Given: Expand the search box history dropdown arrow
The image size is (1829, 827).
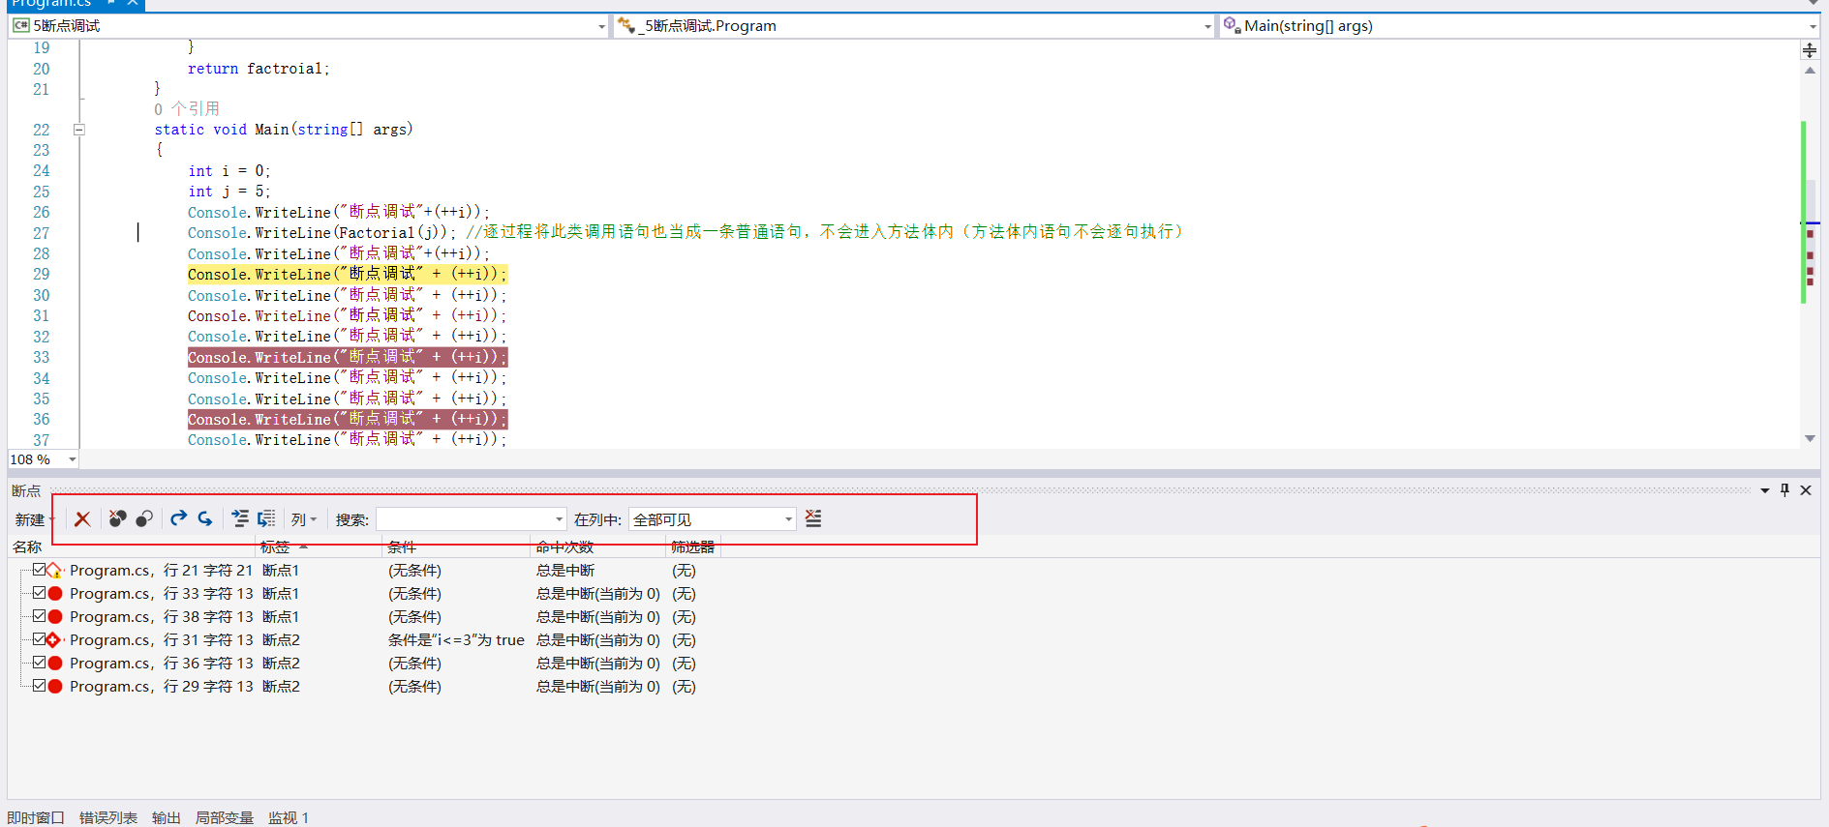Looking at the screenshot, I should [x=559, y=520].
